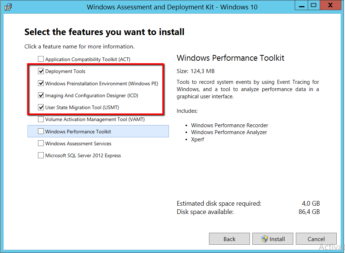Enable Windows Assessment Services checkbox

coord(41,143)
